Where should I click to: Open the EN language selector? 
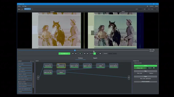[147, 6]
